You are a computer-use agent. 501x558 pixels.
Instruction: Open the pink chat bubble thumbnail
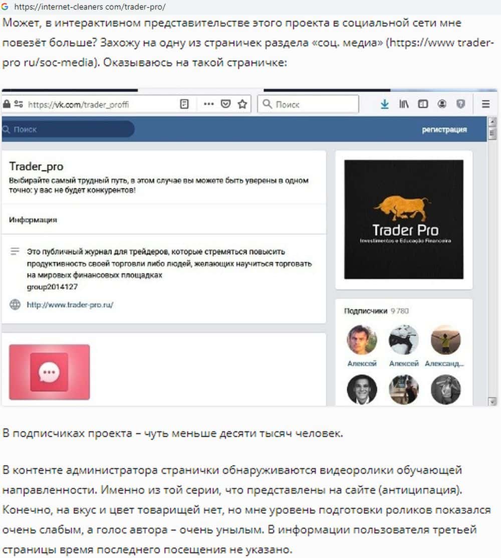point(50,372)
